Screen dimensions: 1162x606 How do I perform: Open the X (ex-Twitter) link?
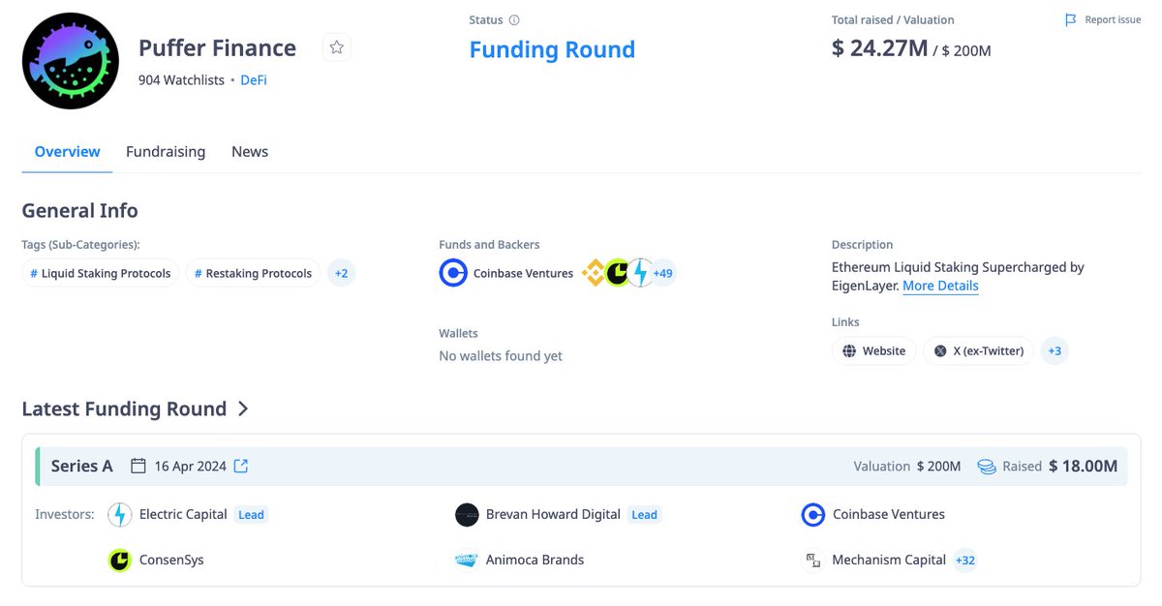(978, 350)
